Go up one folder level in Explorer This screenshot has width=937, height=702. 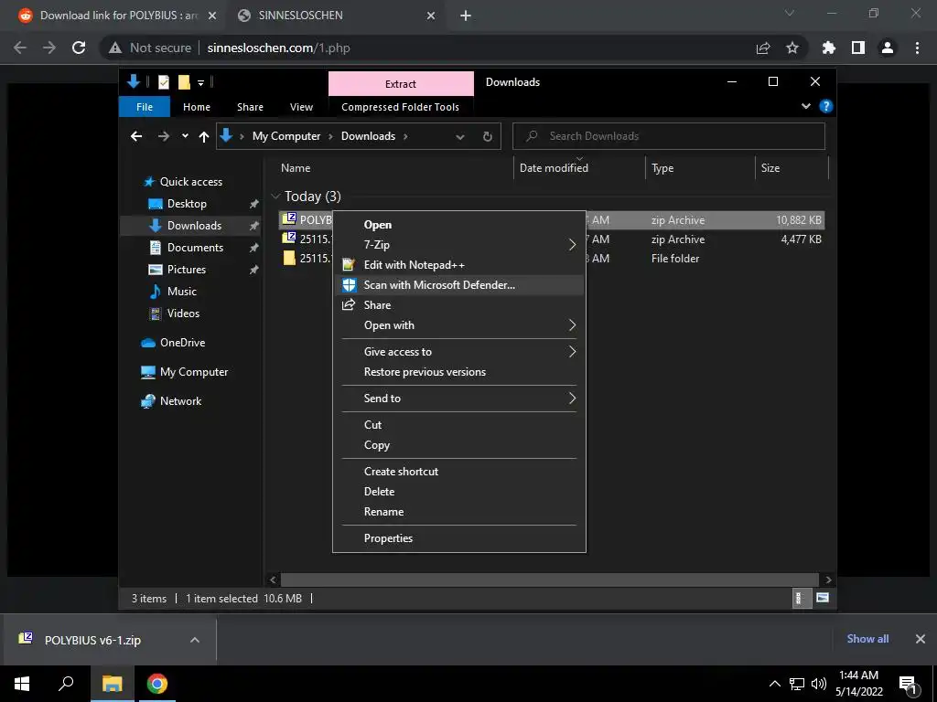pos(204,137)
